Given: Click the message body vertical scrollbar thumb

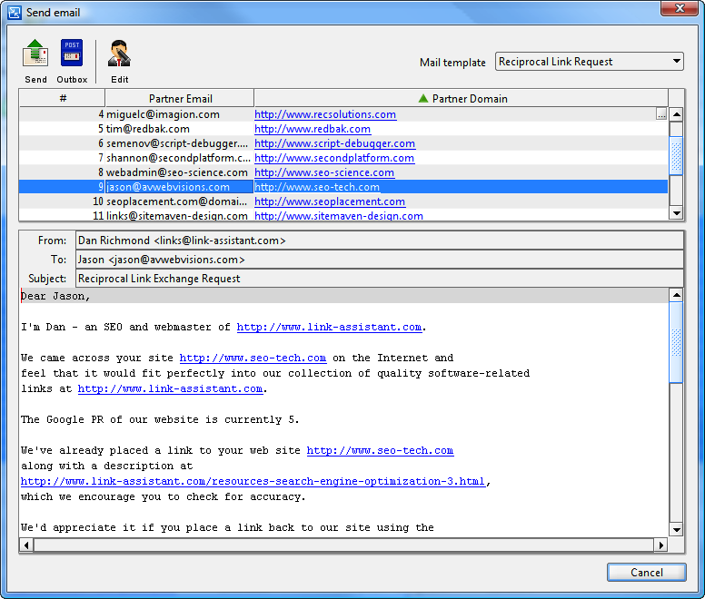Looking at the screenshot, I should [x=676, y=342].
